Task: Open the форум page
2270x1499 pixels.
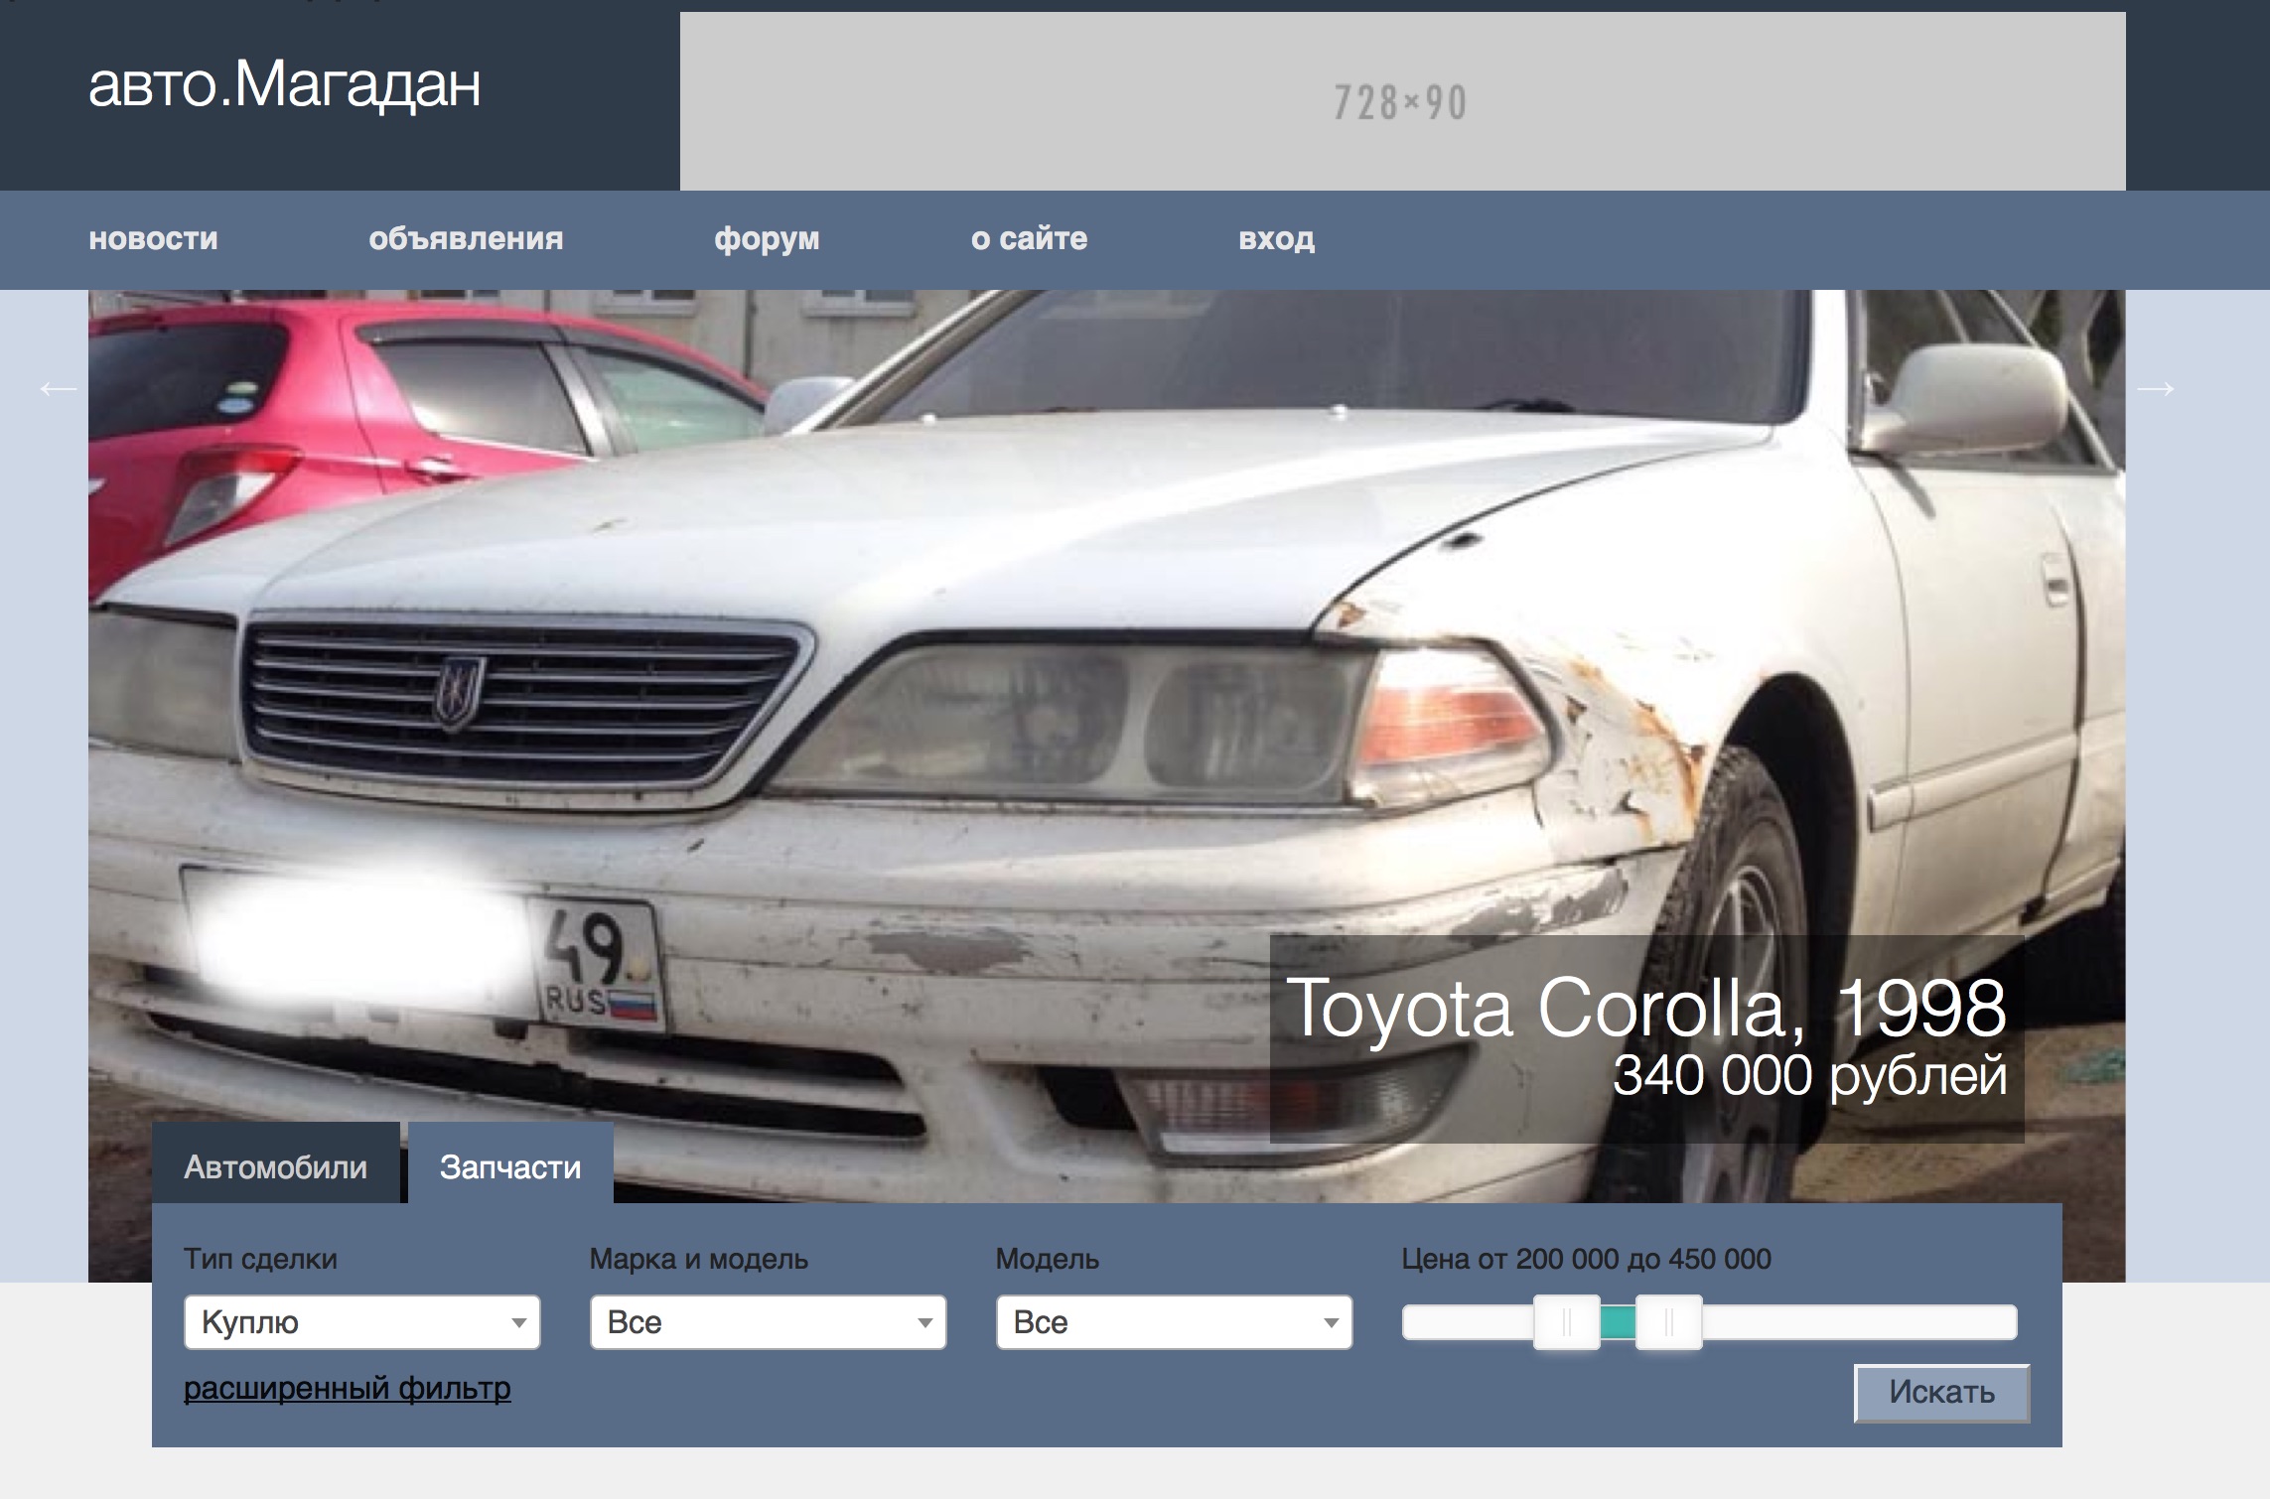Action: 767,239
